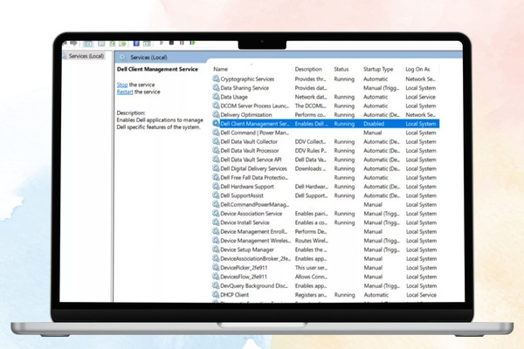Click gear icon beside Device Install Service
This screenshot has width=524, height=349.
pyautogui.click(x=217, y=222)
